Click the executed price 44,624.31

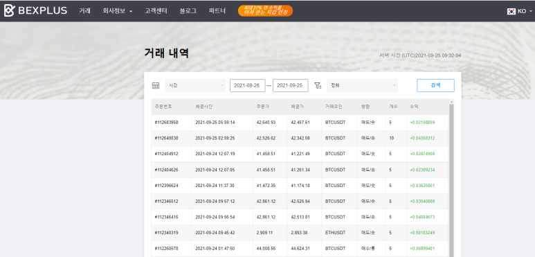[x=300, y=249]
